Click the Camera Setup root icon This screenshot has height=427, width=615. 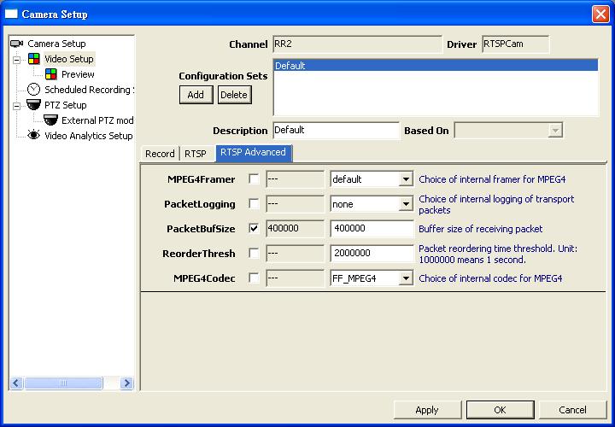(x=16, y=44)
